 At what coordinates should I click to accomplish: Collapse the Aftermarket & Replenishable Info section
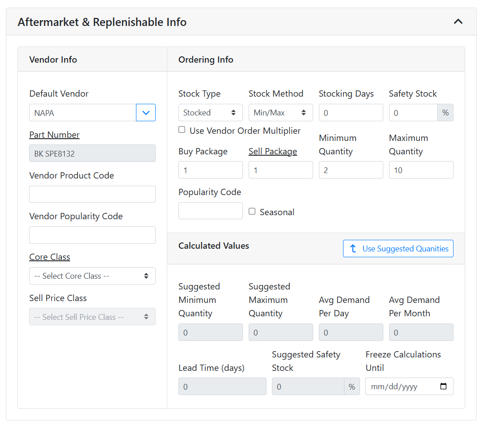(458, 21)
